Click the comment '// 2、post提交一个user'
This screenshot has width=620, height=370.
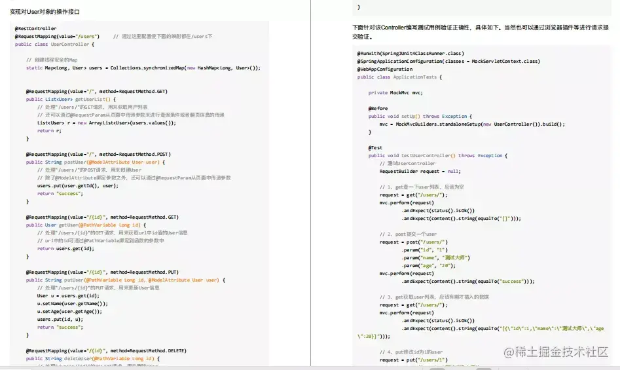[x=408, y=234]
